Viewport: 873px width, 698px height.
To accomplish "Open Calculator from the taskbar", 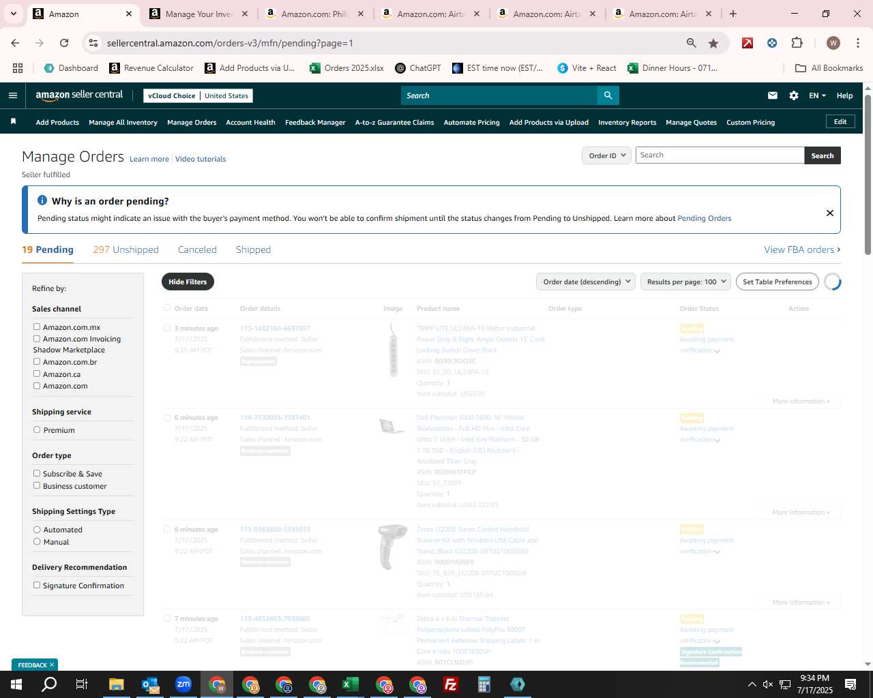I will click(x=484, y=684).
